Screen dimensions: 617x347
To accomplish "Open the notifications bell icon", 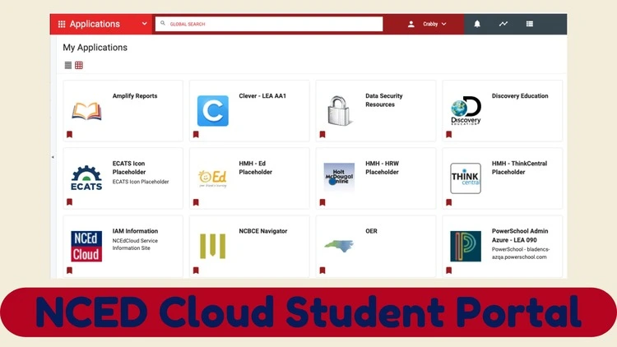I will coord(477,24).
